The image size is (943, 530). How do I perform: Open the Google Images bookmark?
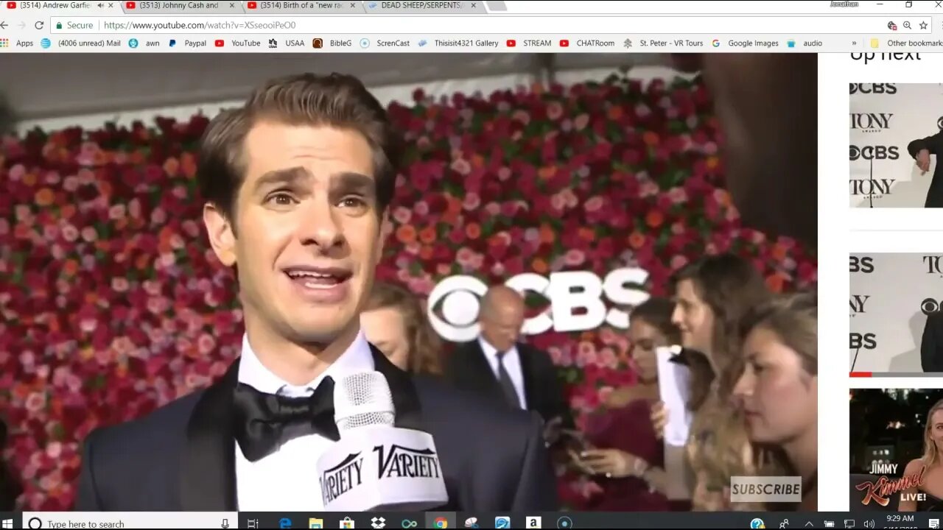[745, 43]
